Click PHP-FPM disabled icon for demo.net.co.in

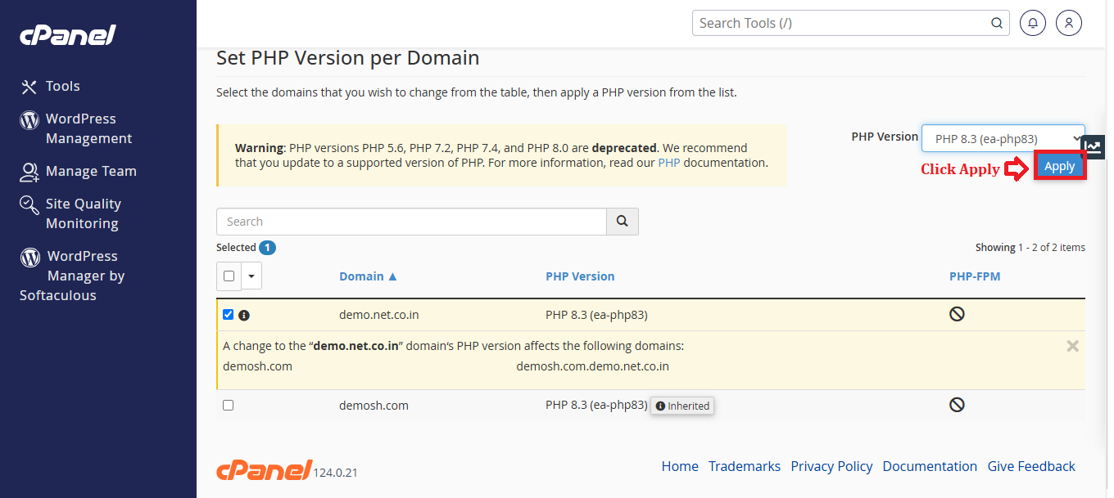click(x=957, y=314)
